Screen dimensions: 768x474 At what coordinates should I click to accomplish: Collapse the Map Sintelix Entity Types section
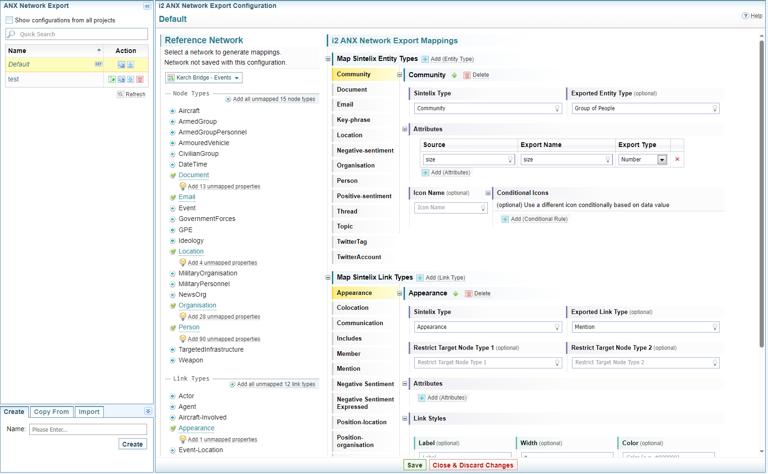pos(328,59)
